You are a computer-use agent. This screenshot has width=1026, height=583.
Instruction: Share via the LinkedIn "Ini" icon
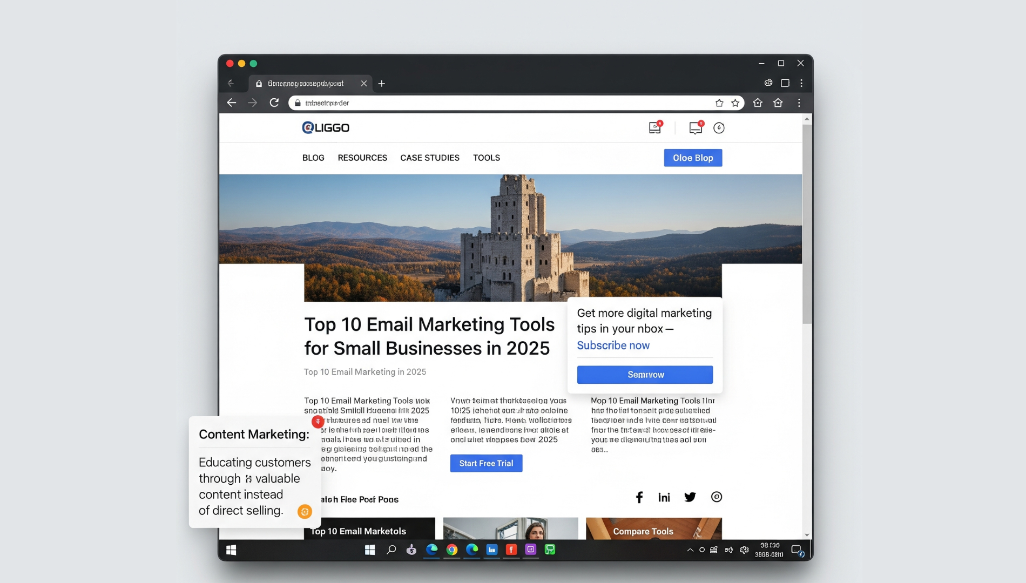[664, 497]
